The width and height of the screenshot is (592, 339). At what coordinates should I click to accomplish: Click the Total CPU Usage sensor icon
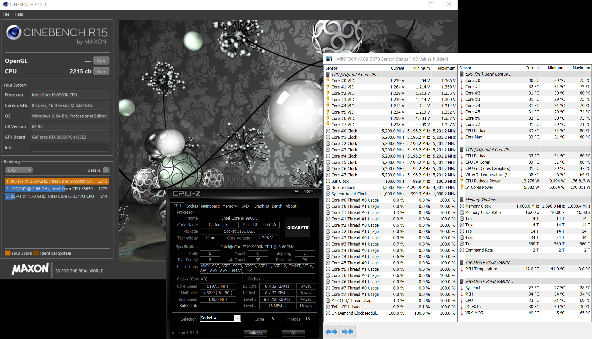328,307
